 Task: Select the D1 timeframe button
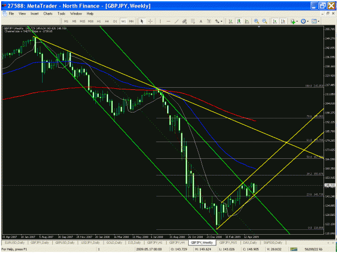115,21
